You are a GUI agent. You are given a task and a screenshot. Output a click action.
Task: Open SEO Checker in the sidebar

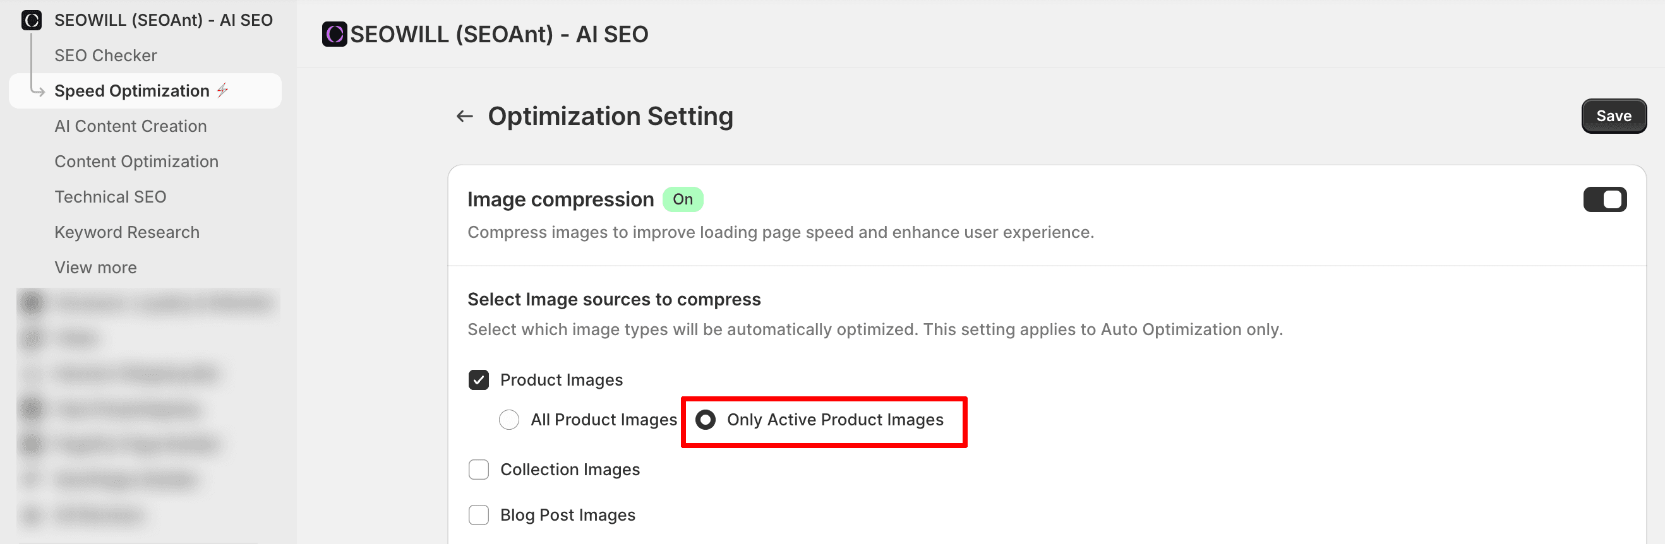[105, 56]
